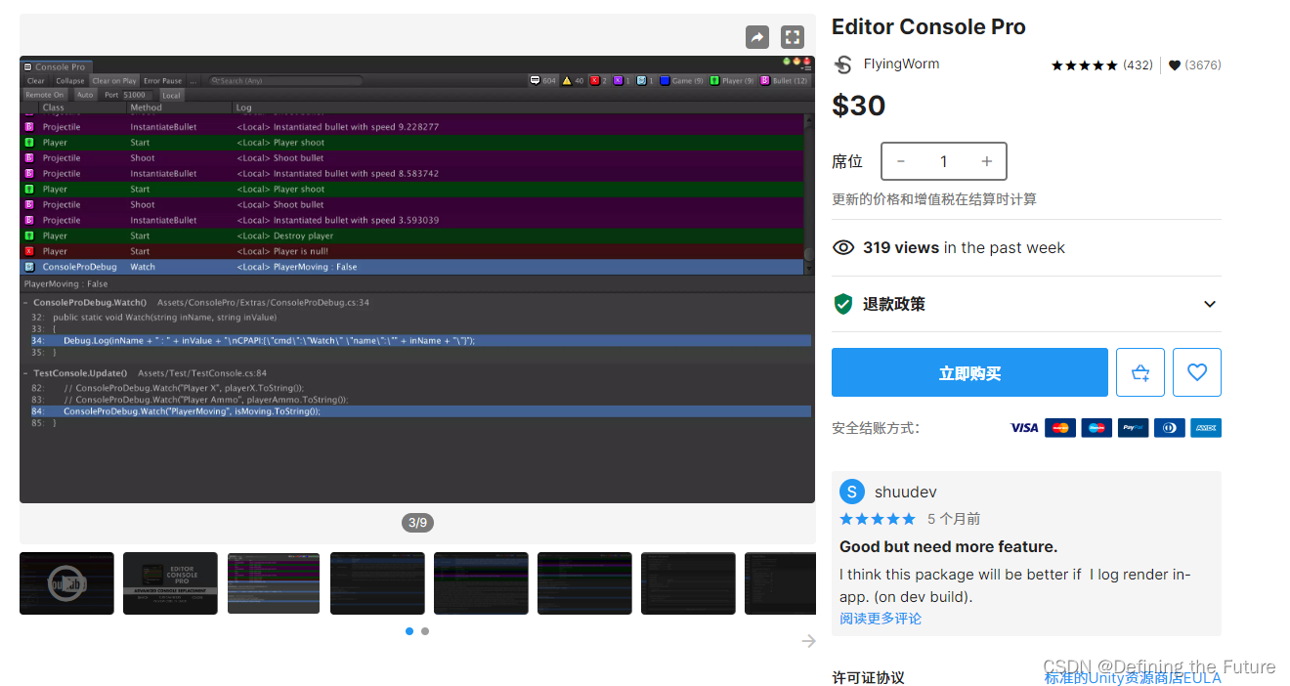Viewport: 1290px width, 686px height.
Task: Toggle Collapse mode in Console Pro
Action: [x=69, y=80]
